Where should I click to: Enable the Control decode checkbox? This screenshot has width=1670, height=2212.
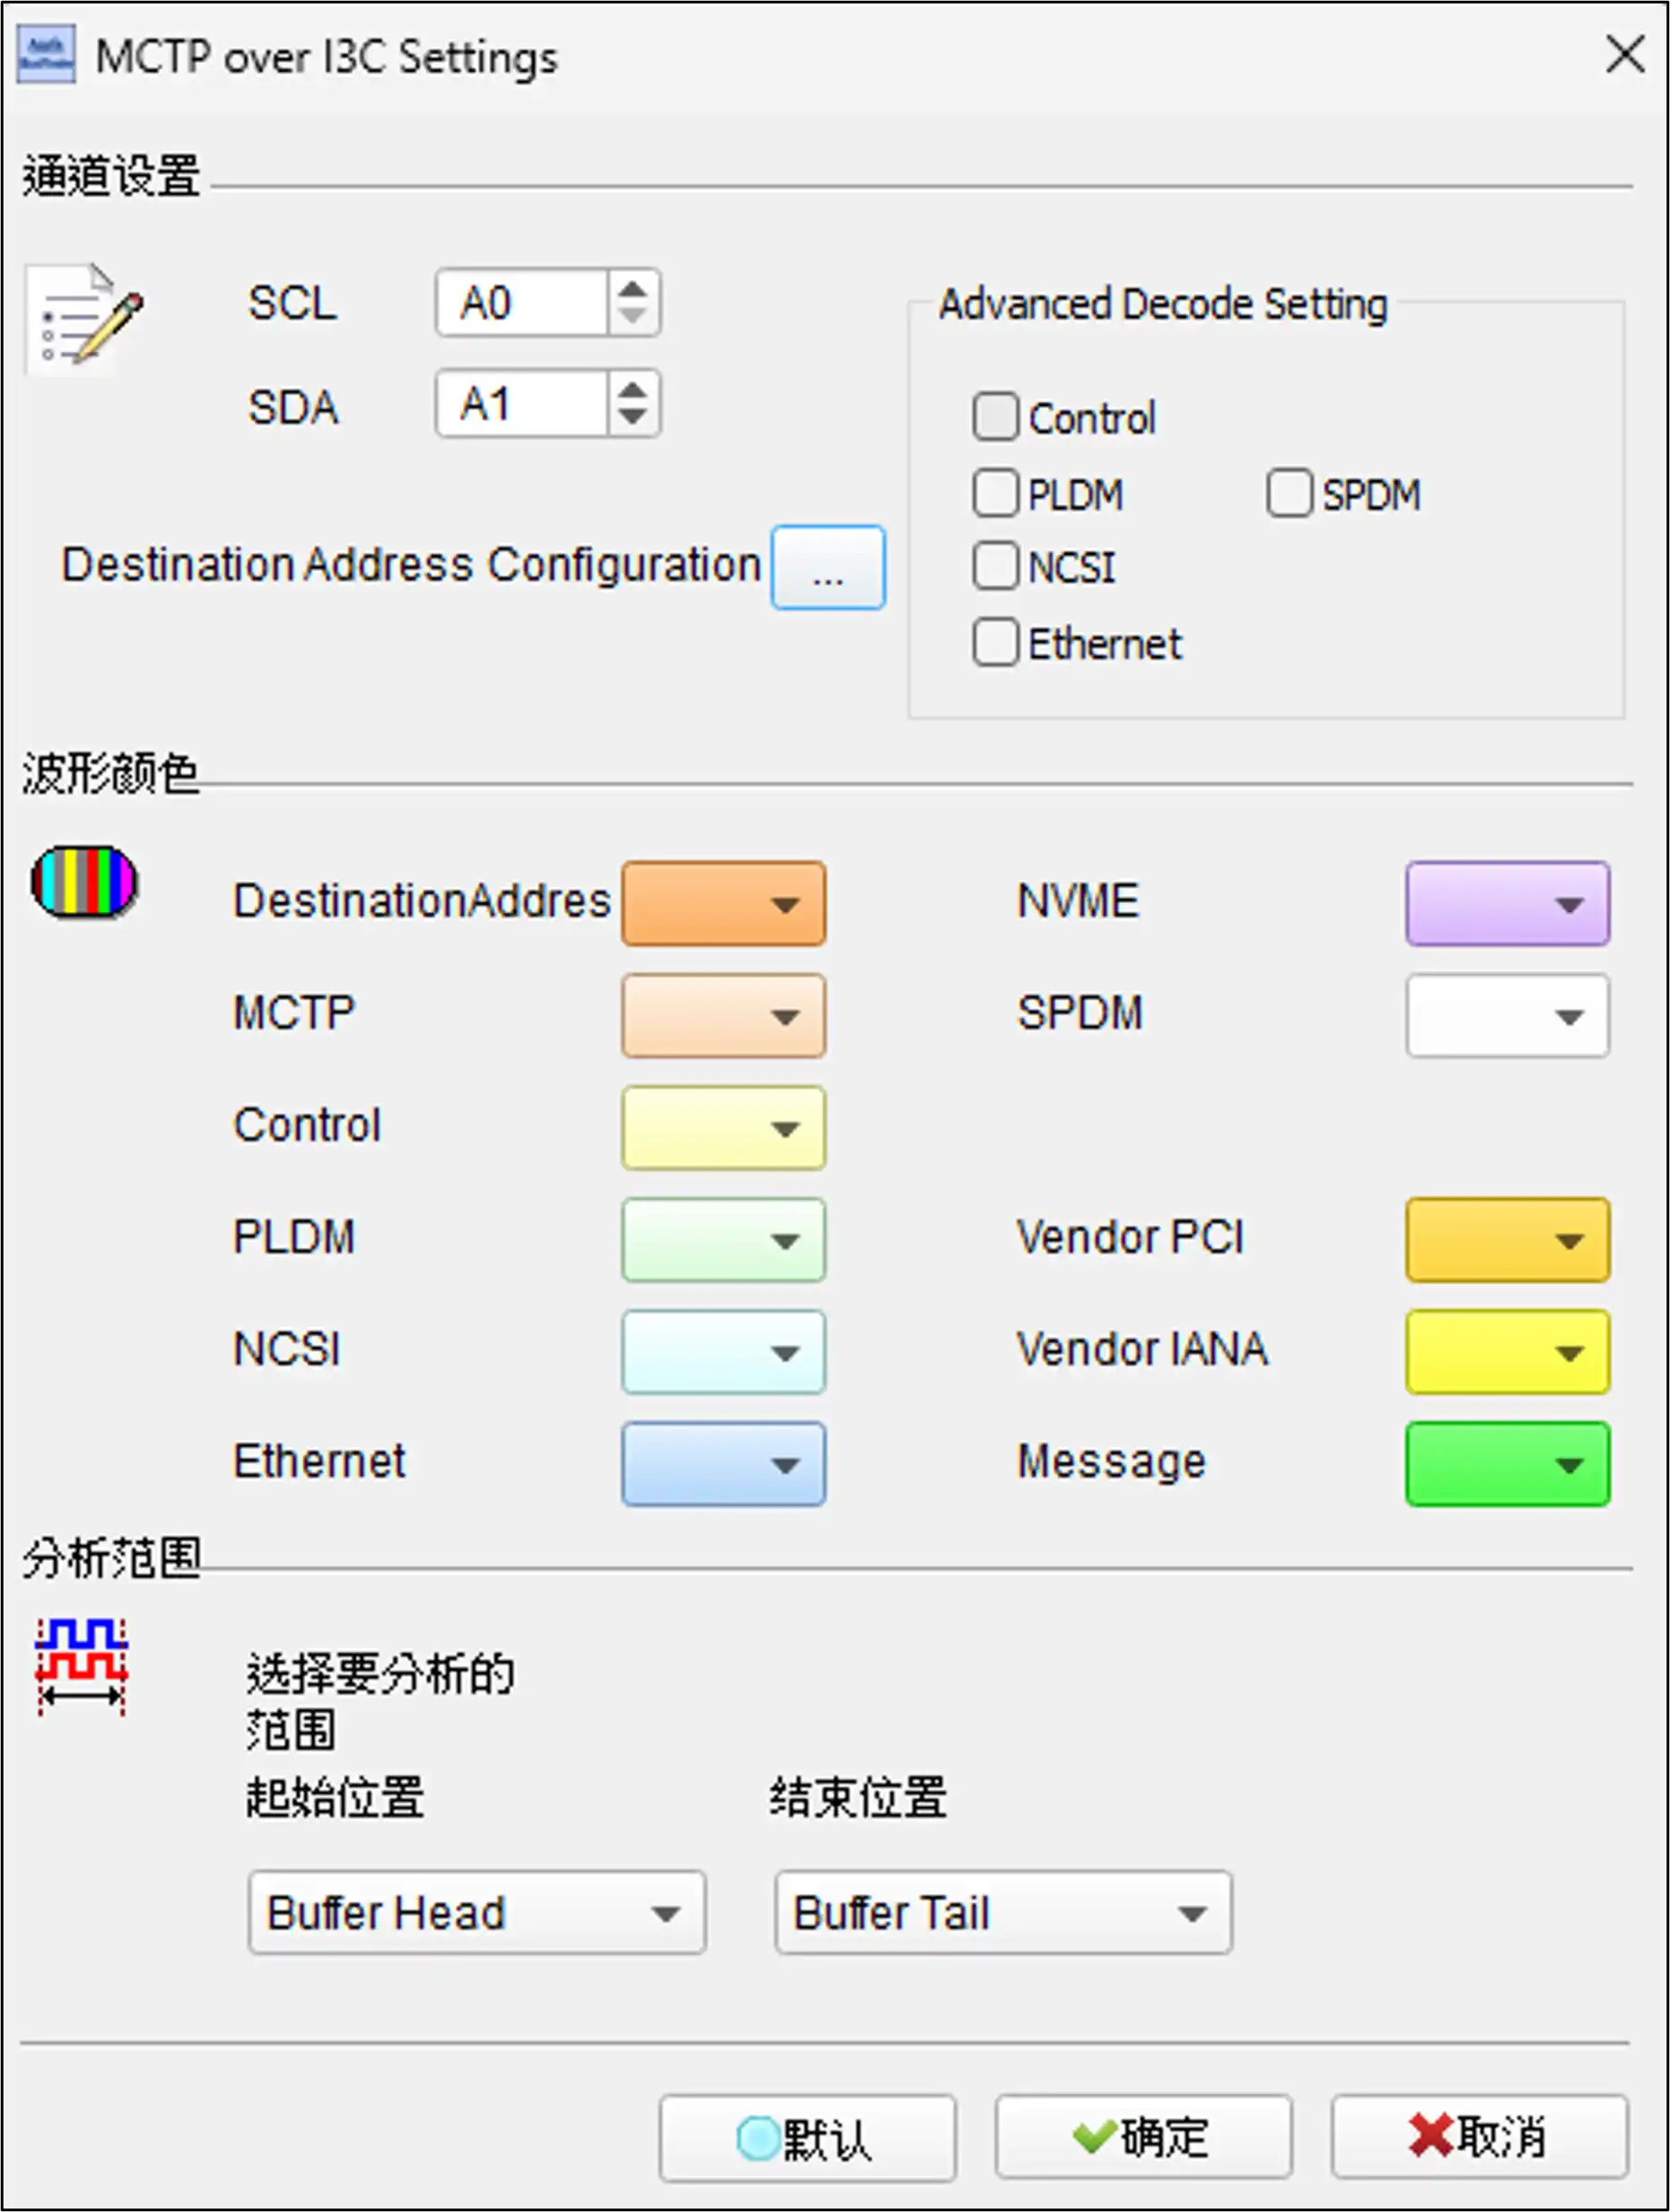pos(995,417)
